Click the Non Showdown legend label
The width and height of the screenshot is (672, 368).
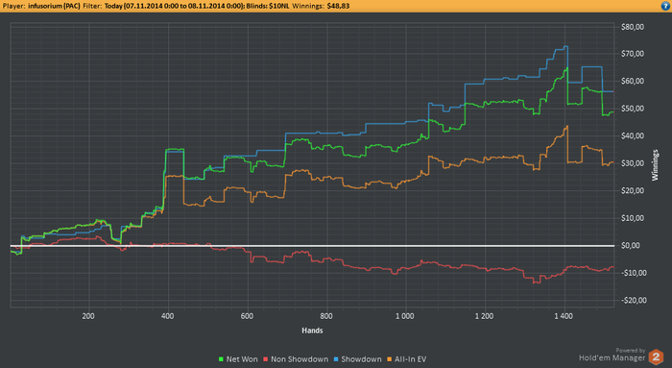[300, 359]
